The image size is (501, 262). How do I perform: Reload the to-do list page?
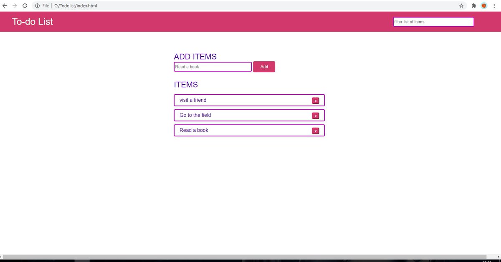pyautogui.click(x=25, y=5)
